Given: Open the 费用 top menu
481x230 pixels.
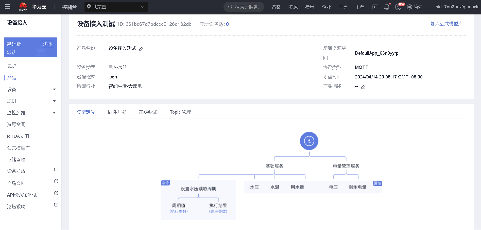Looking at the screenshot, I should click(x=310, y=7).
